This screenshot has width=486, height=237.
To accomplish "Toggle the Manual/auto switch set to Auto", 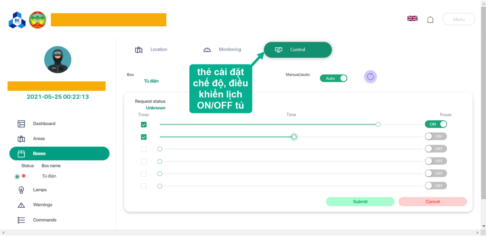I will (x=333, y=78).
